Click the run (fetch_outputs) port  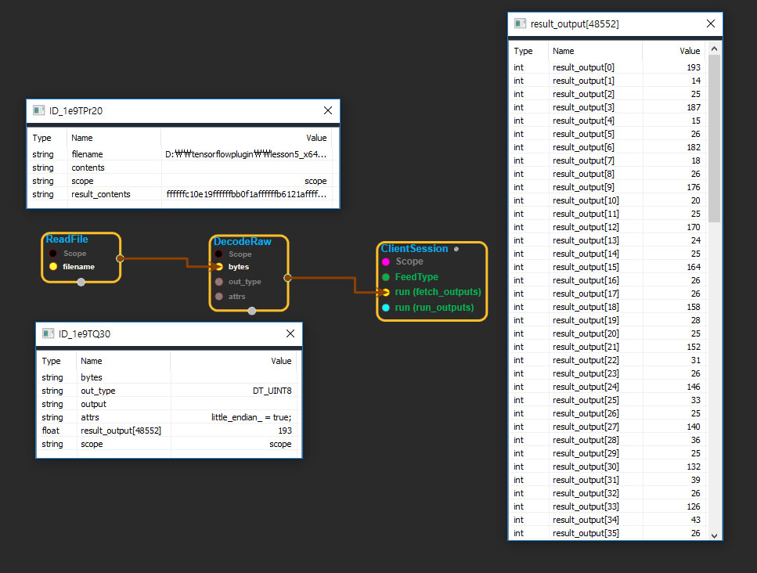386,292
